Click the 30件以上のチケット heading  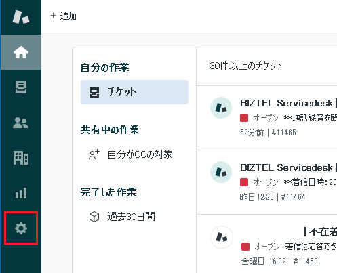click(x=245, y=66)
